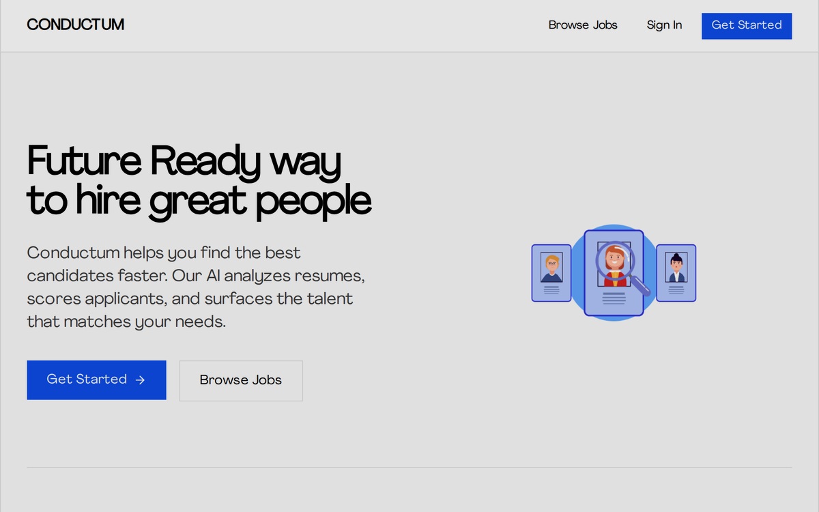Click the right candidate card with dark hair
This screenshot has height=512, width=819.
pos(676,273)
